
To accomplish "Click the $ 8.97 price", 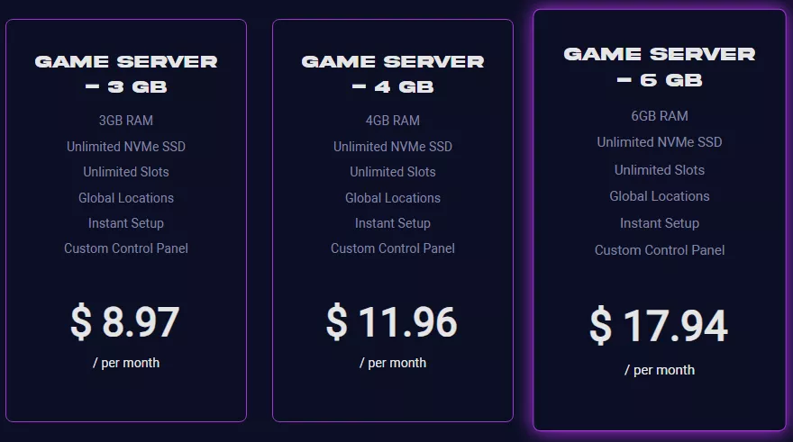I will 125,321.
